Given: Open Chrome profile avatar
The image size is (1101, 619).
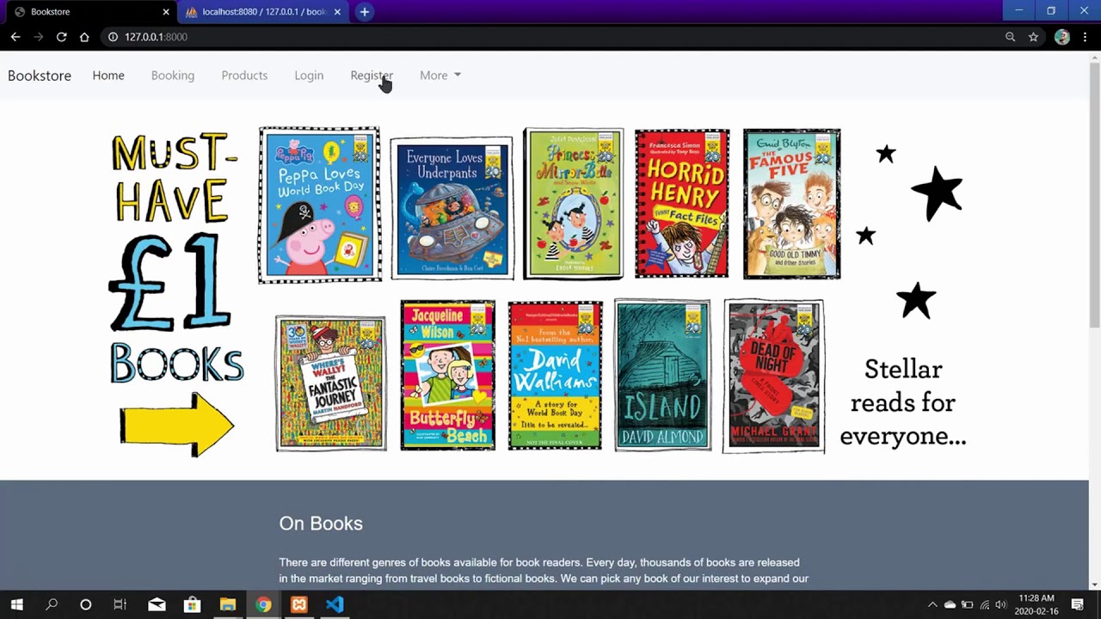Looking at the screenshot, I should (1062, 37).
